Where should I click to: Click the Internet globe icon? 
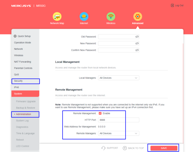tap(84, 17)
